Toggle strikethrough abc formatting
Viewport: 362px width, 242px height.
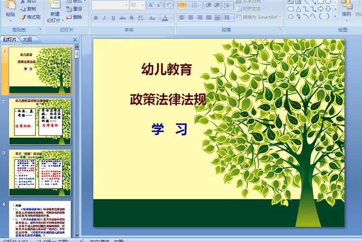pos(122,18)
